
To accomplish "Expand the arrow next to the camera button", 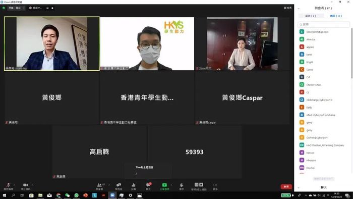I will point(32,185).
